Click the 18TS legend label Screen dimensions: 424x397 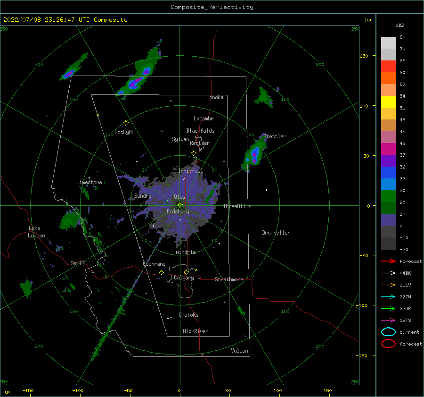tap(405, 321)
